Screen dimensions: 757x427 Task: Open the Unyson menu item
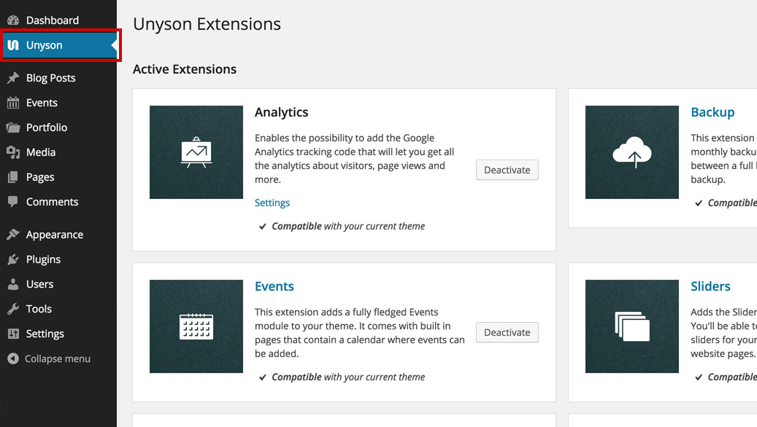pos(58,45)
